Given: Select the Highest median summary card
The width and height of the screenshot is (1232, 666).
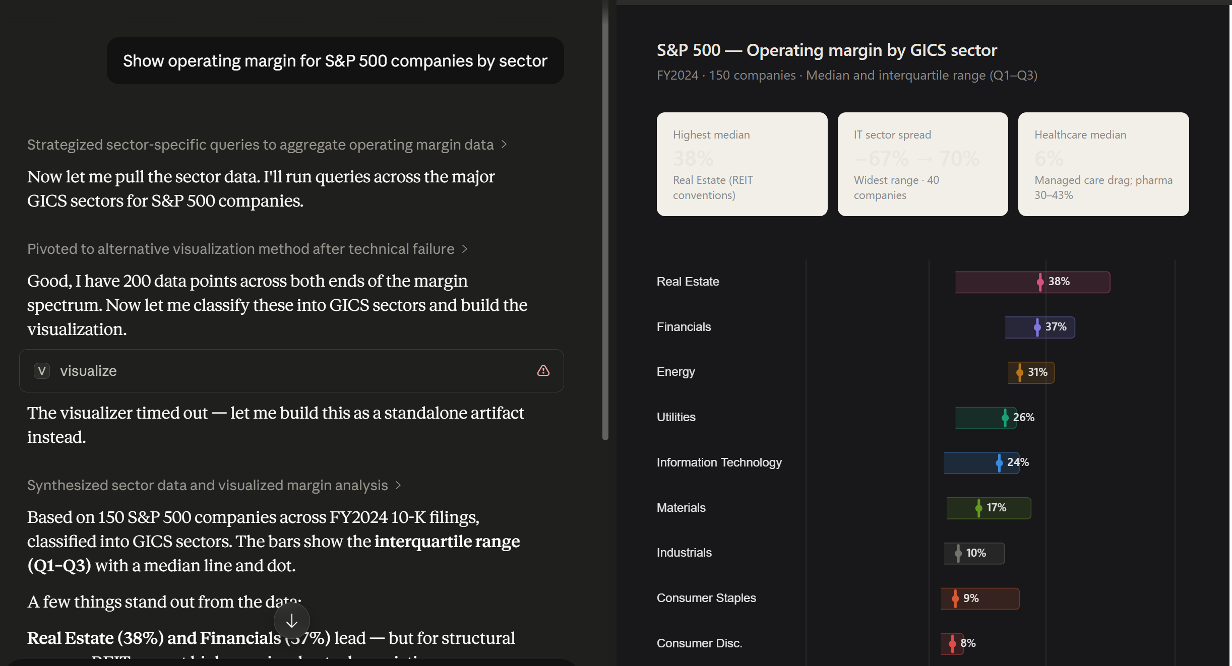Looking at the screenshot, I should (x=742, y=164).
